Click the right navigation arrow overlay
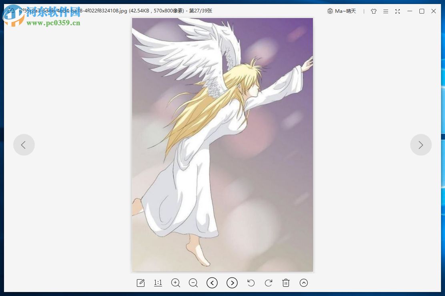 (421, 145)
